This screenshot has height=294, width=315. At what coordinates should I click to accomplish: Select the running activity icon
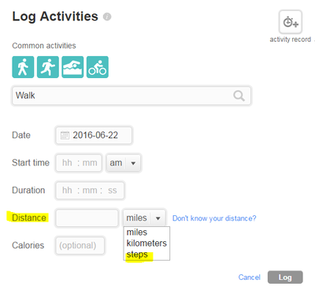click(x=48, y=67)
